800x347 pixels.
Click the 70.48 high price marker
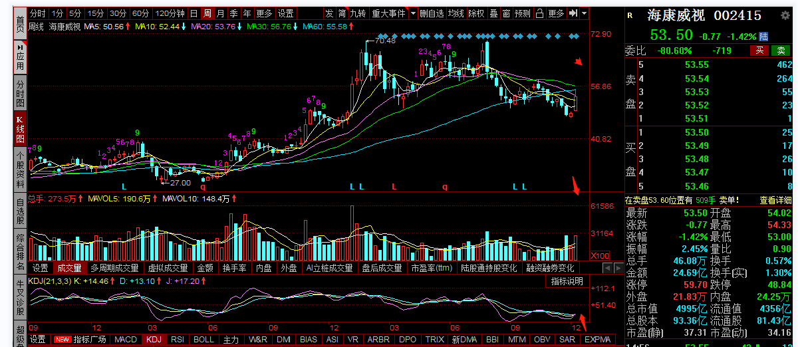coord(385,41)
